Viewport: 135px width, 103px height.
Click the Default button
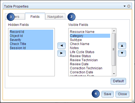tap(118, 81)
